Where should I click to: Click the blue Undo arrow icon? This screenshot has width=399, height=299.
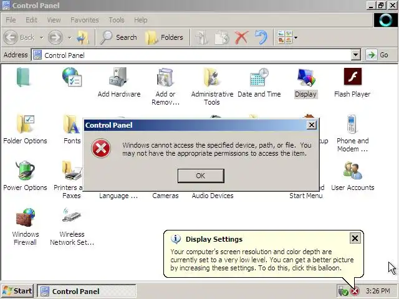(261, 37)
